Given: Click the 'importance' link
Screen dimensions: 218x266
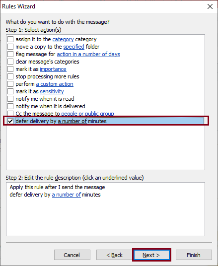Looking at the screenshot, I should click(x=53, y=69).
